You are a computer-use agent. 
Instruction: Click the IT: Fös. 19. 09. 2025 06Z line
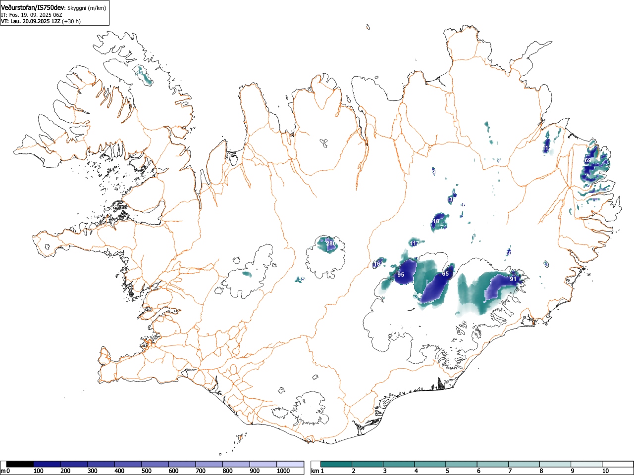pos(32,15)
